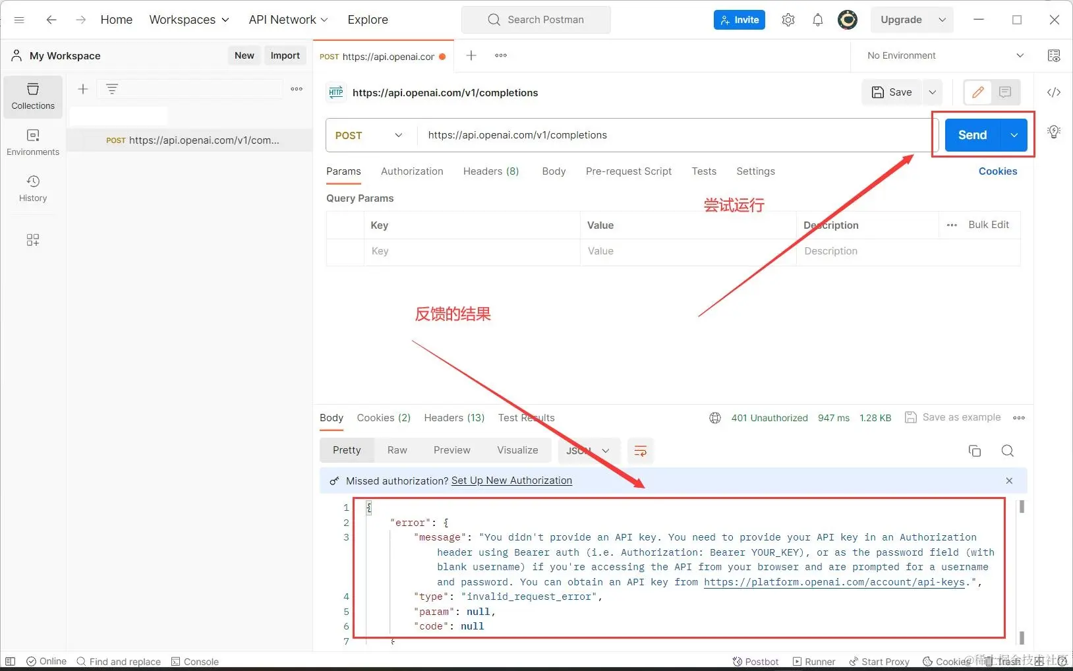Open the No Environment selector dropdown
The width and height of the screenshot is (1073, 671).
[x=944, y=55]
